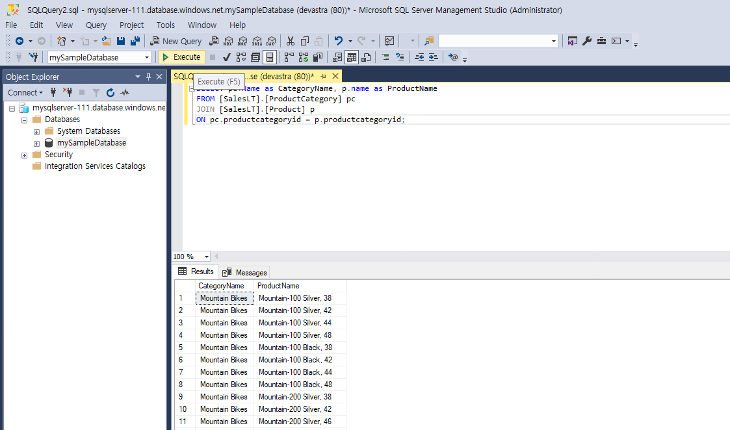This screenshot has width=730, height=430.
Task: Click the Specify Template Parameters icon
Action: (x=453, y=57)
